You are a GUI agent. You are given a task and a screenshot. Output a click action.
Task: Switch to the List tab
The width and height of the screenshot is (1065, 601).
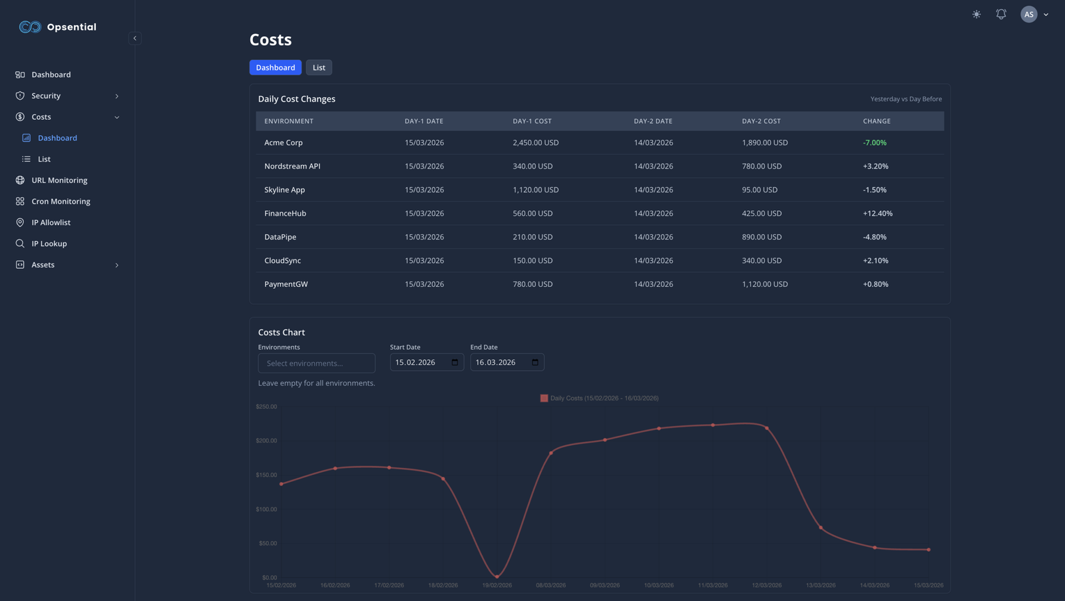pos(319,68)
